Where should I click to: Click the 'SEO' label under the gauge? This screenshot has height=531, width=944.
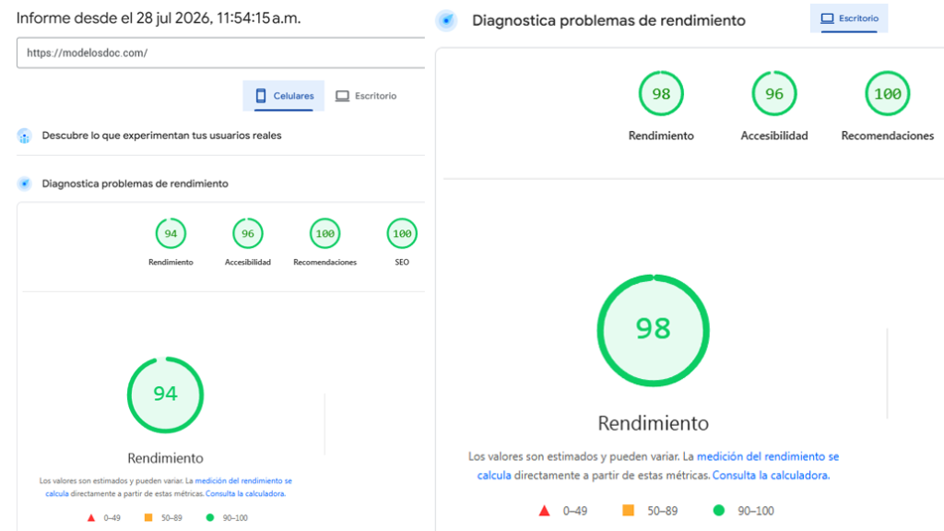(x=402, y=262)
